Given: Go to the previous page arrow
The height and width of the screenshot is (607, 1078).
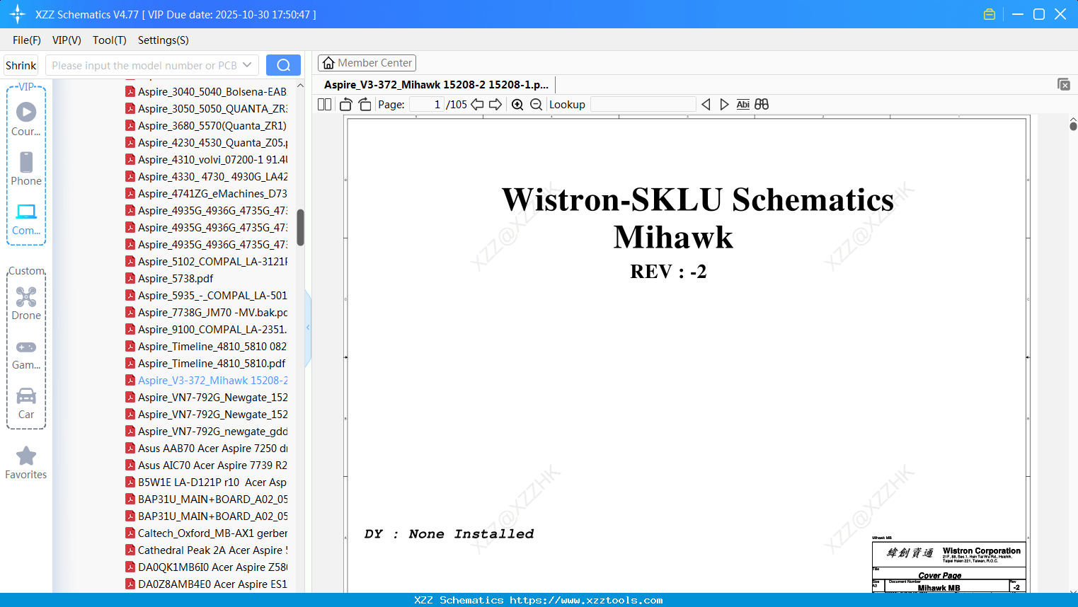Looking at the screenshot, I should pos(478,105).
